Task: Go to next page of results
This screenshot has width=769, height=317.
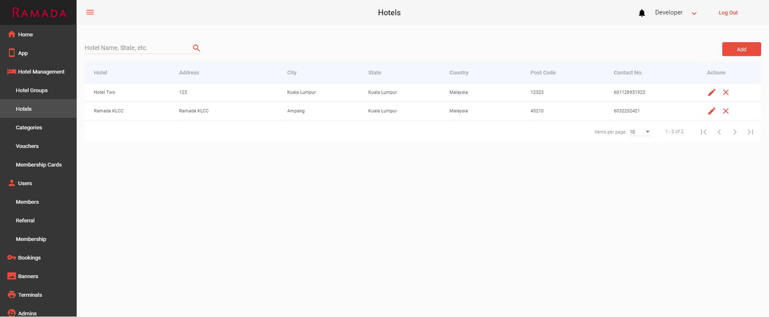Action: click(735, 132)
